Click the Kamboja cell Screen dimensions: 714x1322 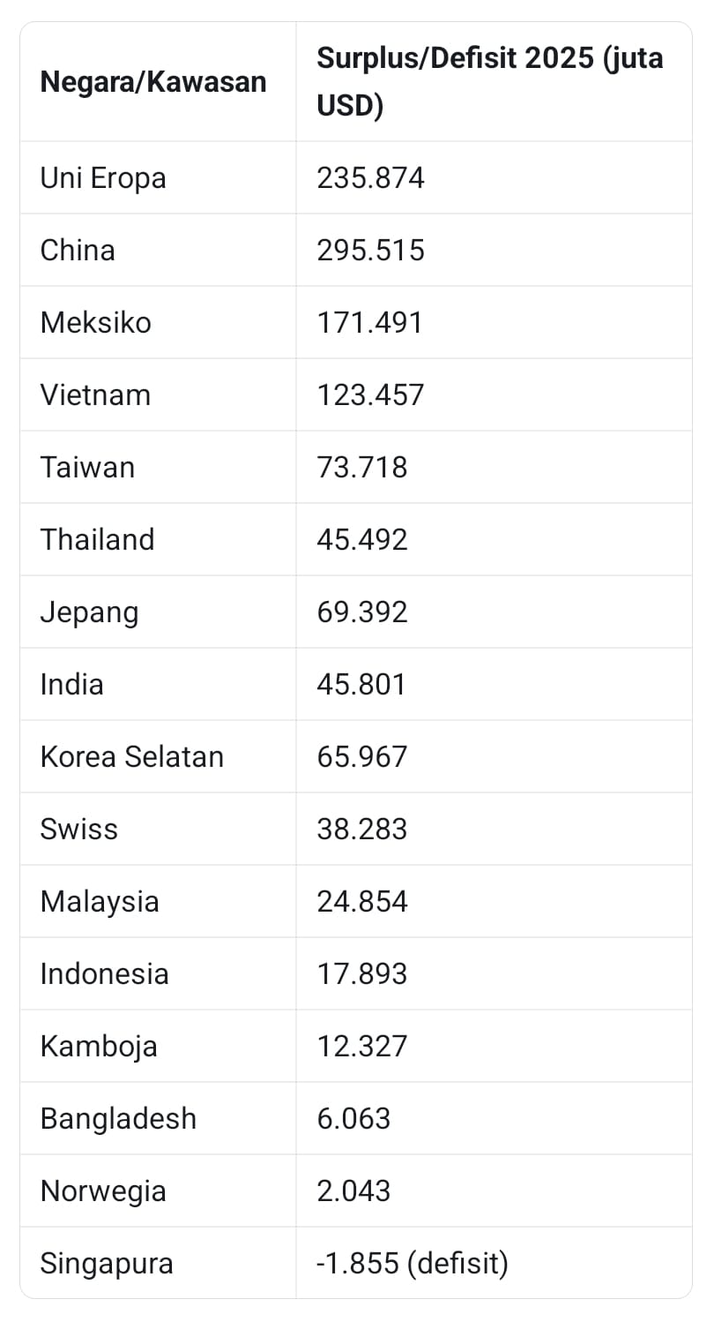tap(99, 1047)
